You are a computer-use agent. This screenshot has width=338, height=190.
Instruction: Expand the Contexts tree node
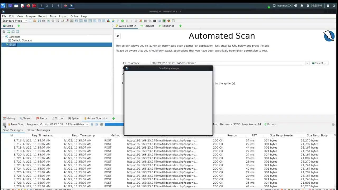click(3, 37)
